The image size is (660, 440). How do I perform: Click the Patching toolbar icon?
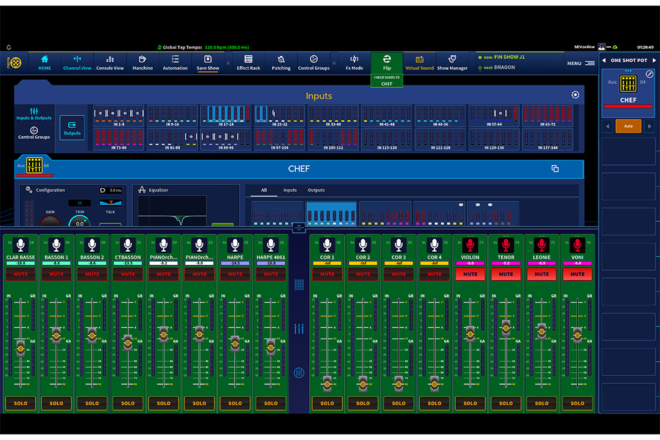281,62
